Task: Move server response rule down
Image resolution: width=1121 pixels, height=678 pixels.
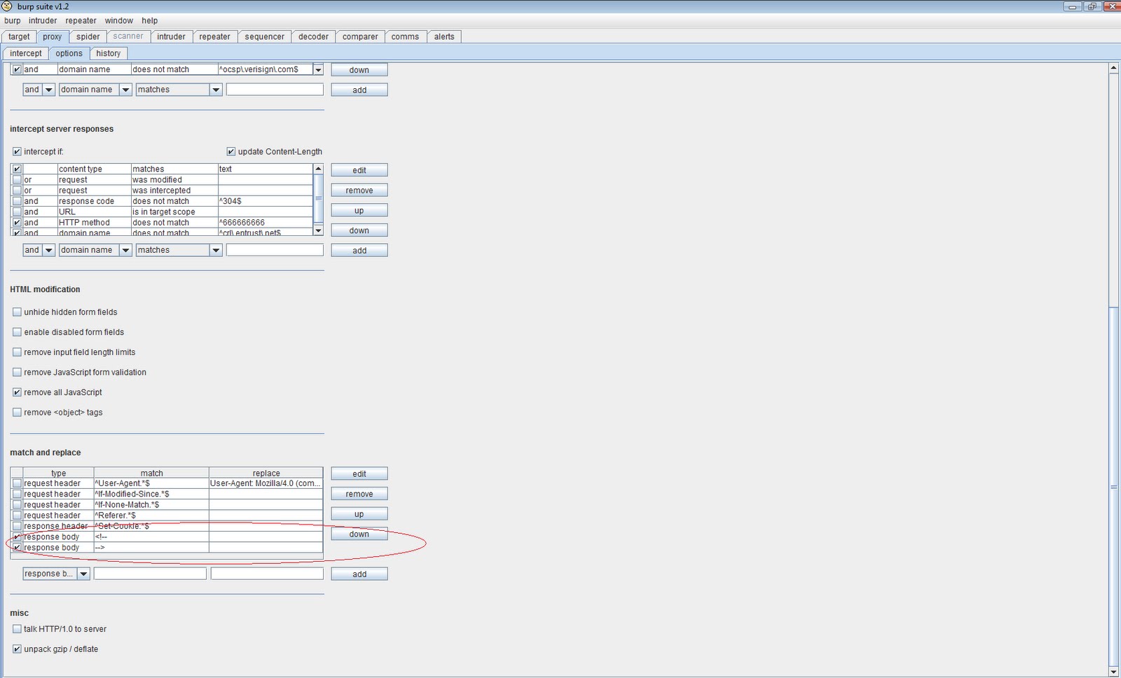Action: (x=359, y=230)
